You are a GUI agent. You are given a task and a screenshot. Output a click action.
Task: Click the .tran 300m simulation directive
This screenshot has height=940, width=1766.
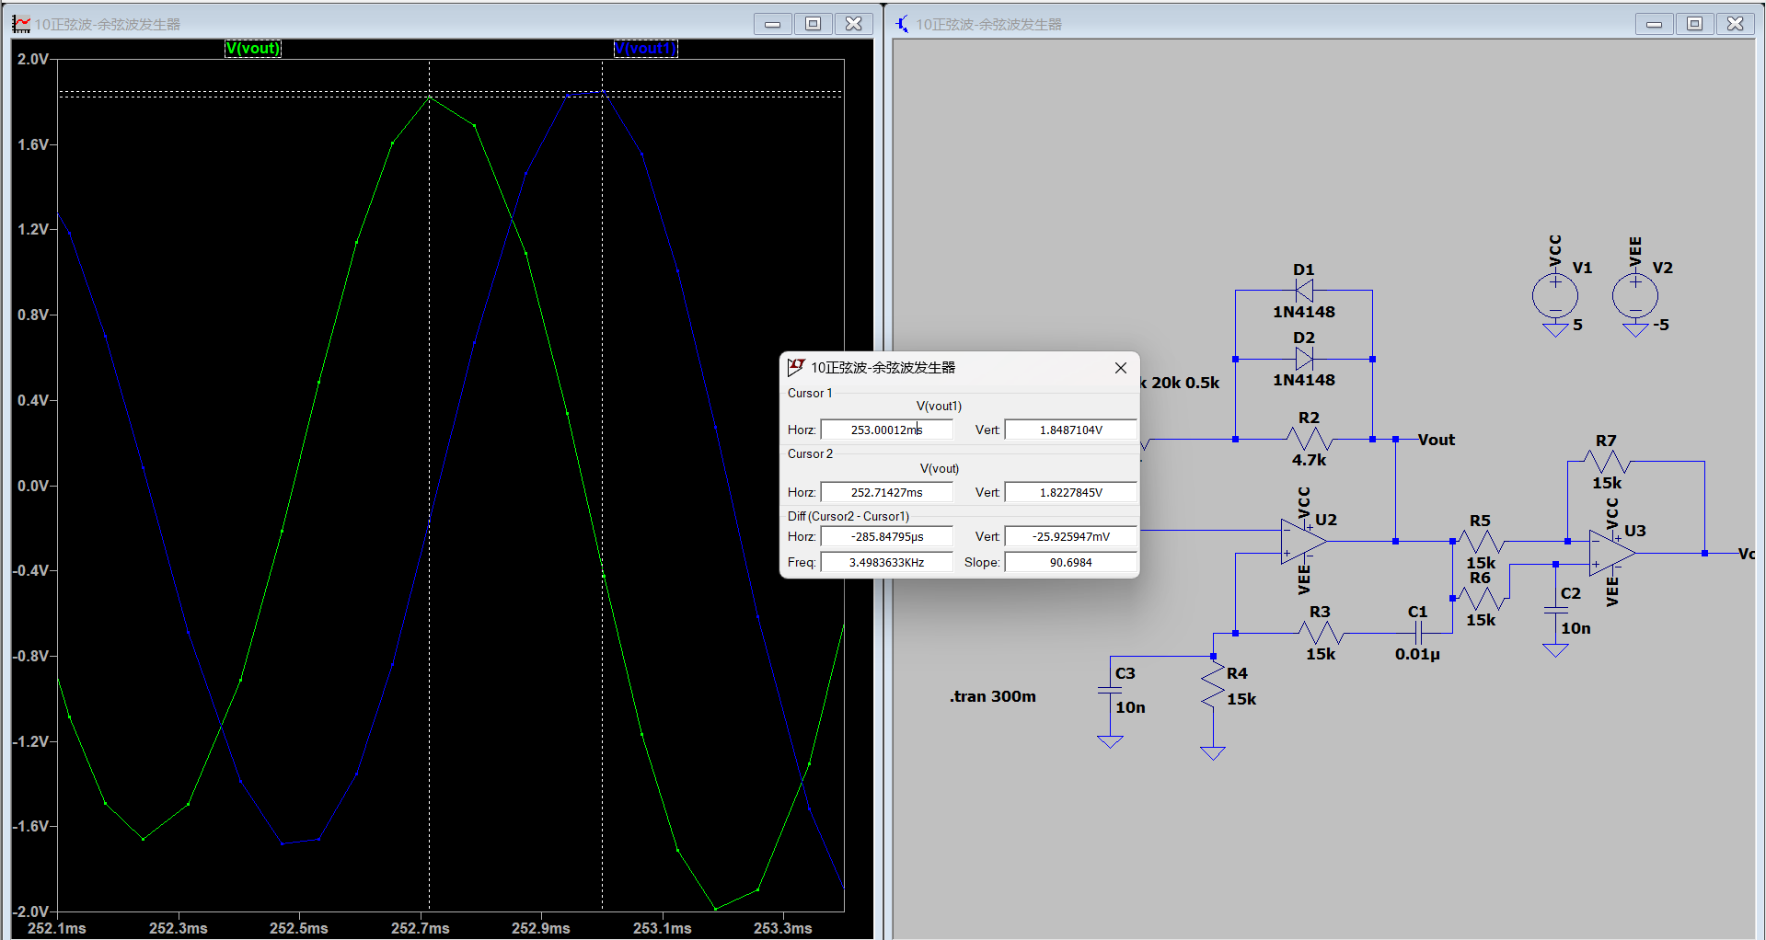pyautogui.click(x=992, y=696)
